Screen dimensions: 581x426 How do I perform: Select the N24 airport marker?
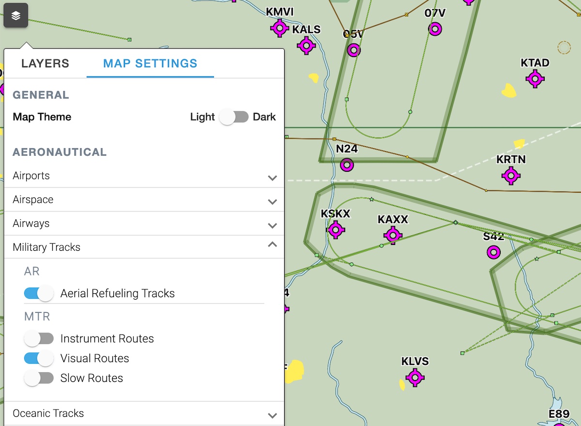347,165
